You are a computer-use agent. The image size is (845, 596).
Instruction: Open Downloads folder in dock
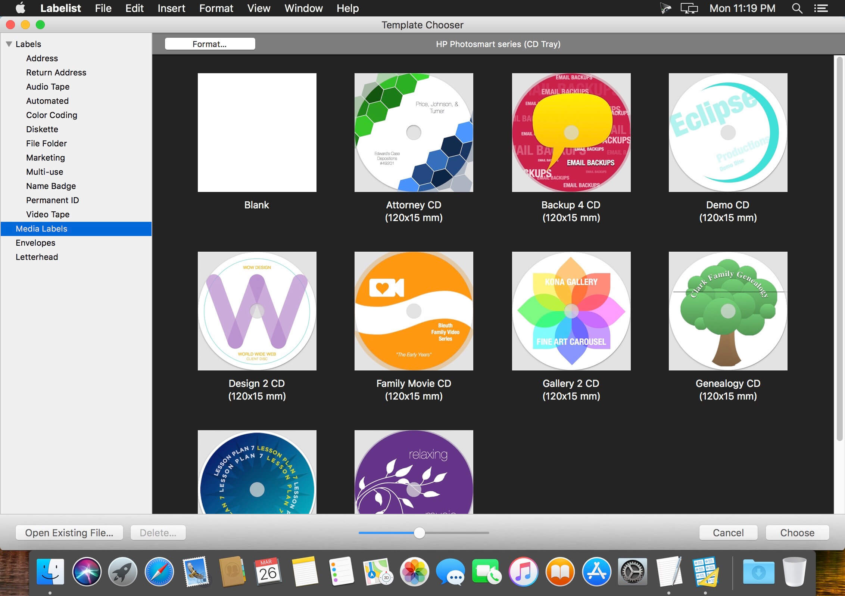tap(758, 571)
